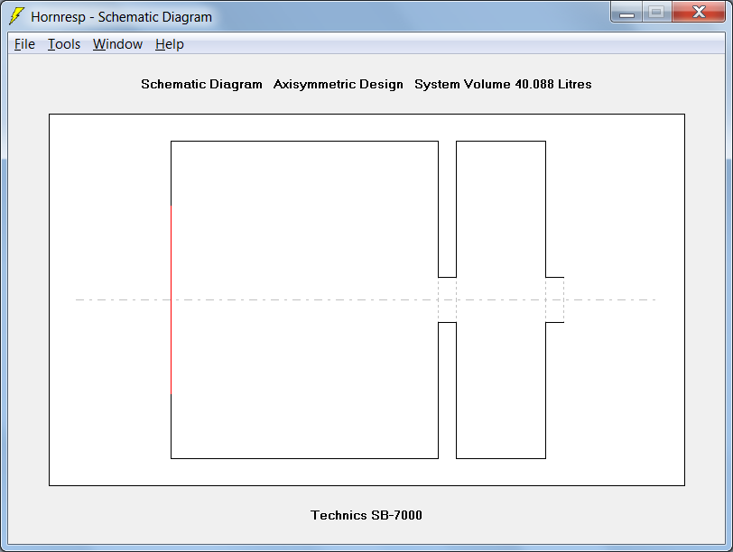Open the Window menu
The height and width of the screenshot is (552, 733).
point(117,44)
